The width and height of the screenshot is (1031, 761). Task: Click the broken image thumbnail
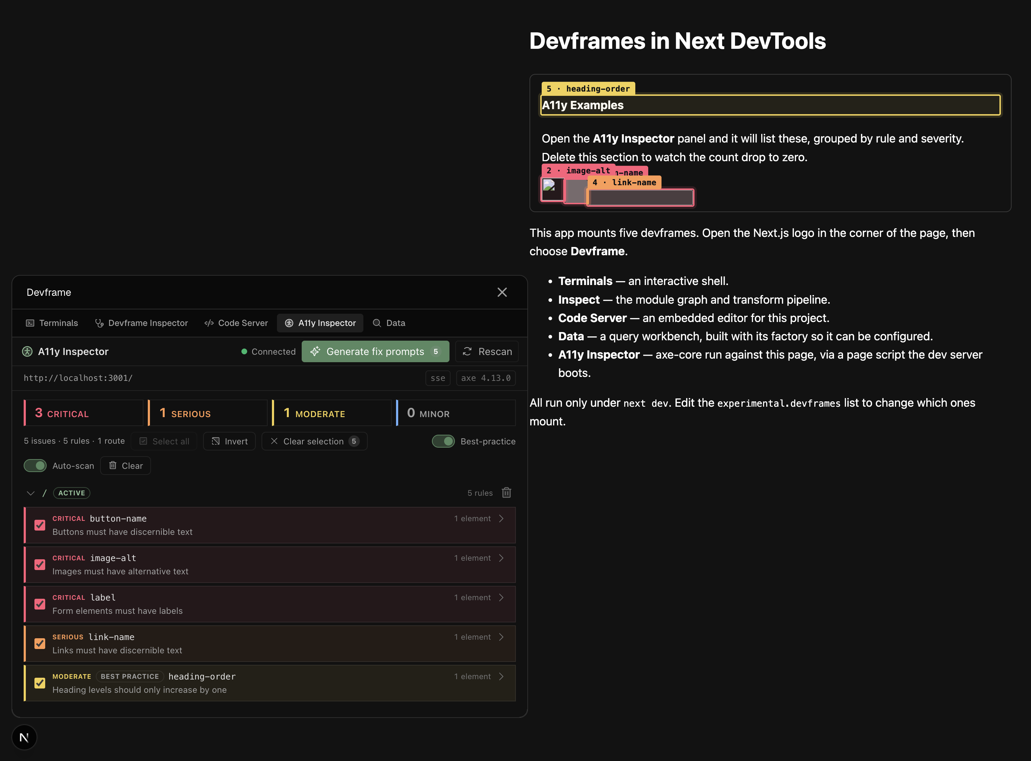click(552, 189)
